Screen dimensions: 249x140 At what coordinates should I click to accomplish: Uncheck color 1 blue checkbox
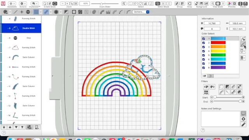203,38
